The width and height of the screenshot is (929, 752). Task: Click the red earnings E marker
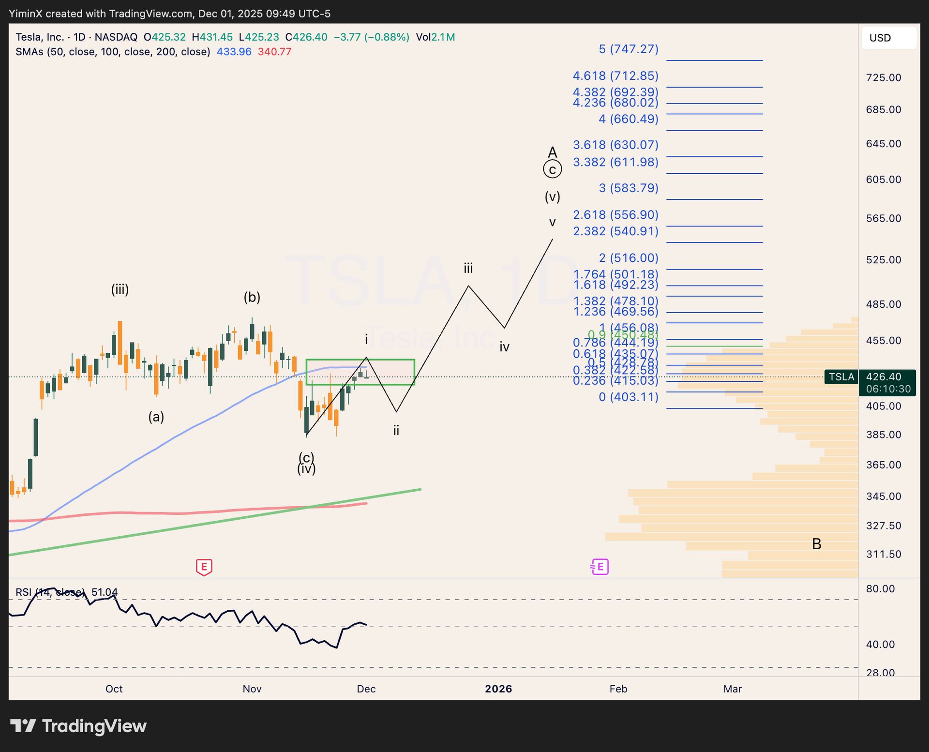[x=204, y=567]
